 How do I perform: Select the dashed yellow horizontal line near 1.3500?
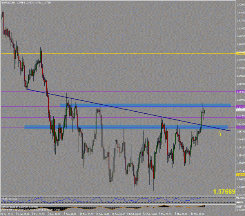tap(118, 175)
